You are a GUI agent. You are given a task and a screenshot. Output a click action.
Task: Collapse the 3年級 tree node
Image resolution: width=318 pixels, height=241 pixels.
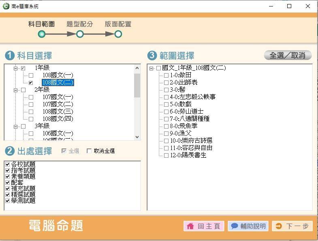pos(16,127)
